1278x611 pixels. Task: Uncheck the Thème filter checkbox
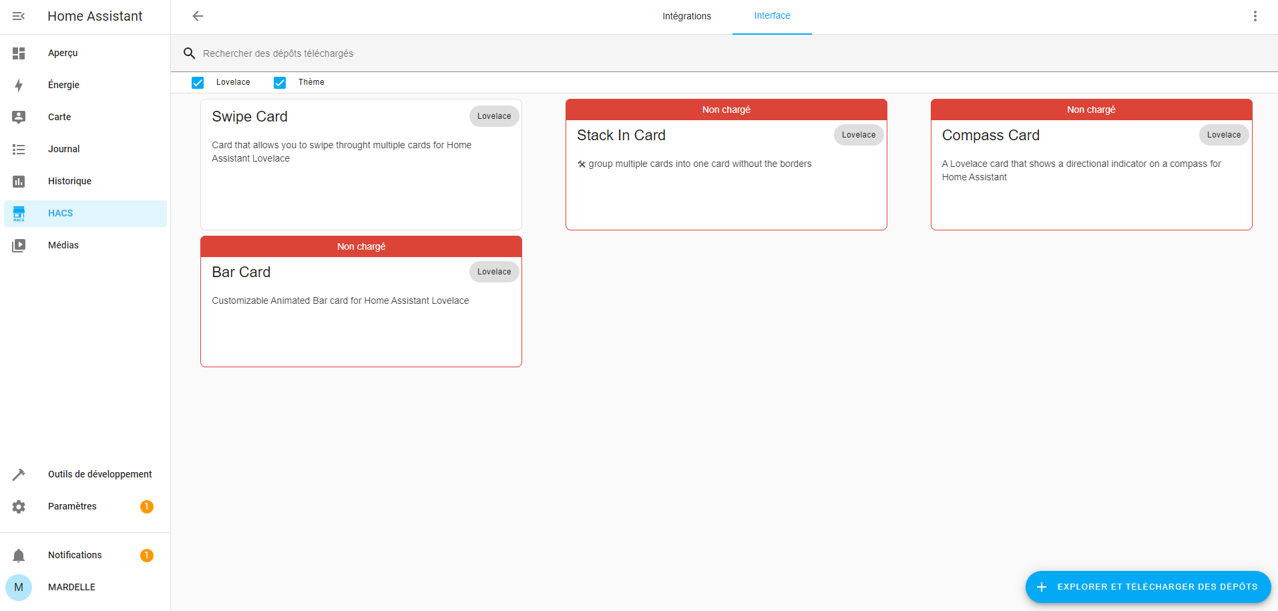click(x=280, y=83)
